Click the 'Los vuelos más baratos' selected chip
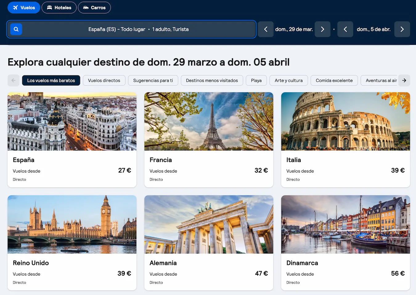This screenshot has height=295, width=416. (51, 80)
